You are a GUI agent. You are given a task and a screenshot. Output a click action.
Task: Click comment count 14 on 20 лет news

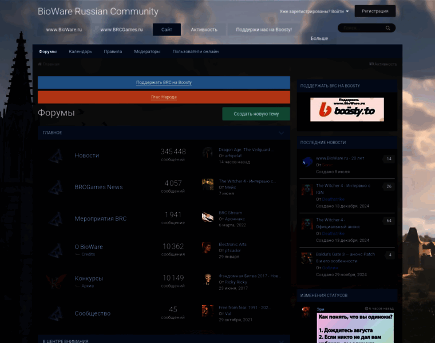389,159
